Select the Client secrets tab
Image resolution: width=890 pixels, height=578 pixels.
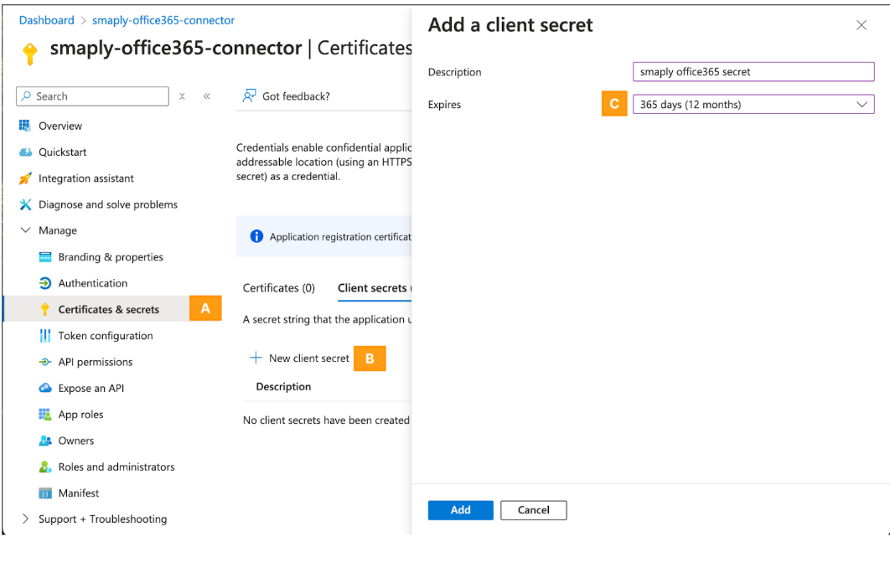pyautogui.click(x=374, y=288)
